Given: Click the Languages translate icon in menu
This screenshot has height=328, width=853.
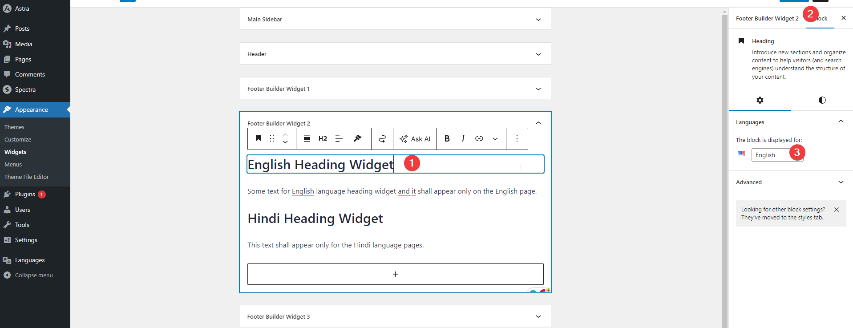Looking at the screenshot, I should coord(7,260).
